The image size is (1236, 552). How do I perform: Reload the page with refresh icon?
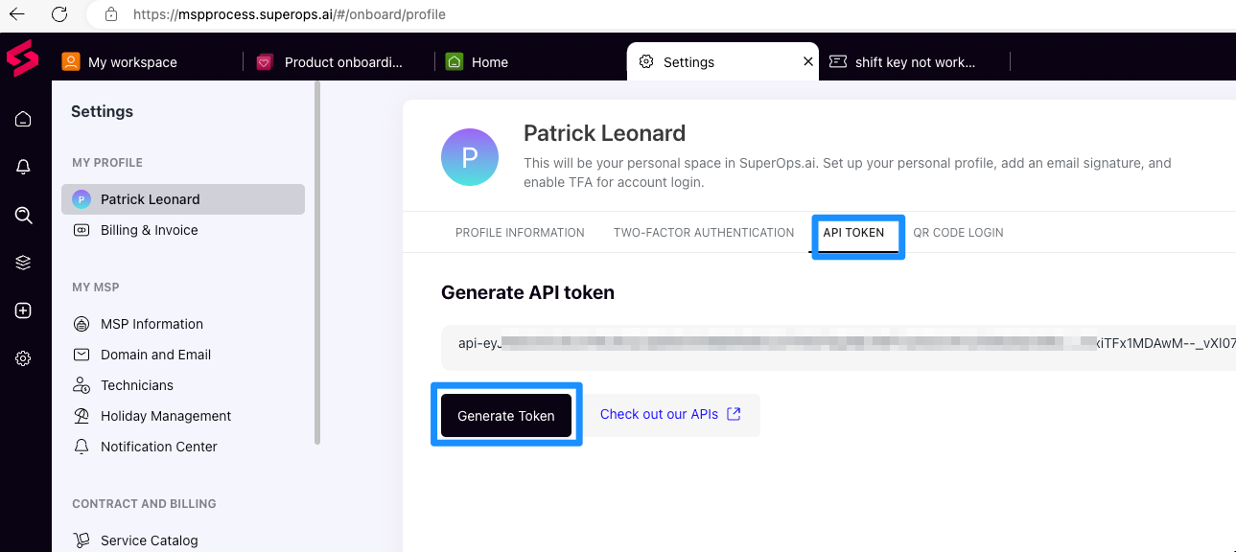click(x=59, y=14)
